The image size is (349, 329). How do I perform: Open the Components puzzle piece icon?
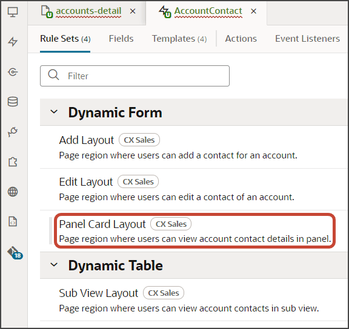point(13,161)
